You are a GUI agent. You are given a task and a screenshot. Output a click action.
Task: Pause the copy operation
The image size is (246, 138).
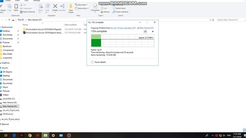[145, 31]
